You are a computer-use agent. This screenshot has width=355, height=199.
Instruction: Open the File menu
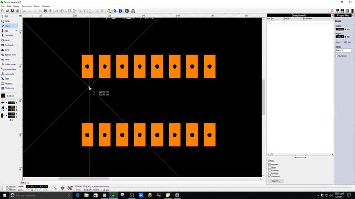tap(3, 6)
